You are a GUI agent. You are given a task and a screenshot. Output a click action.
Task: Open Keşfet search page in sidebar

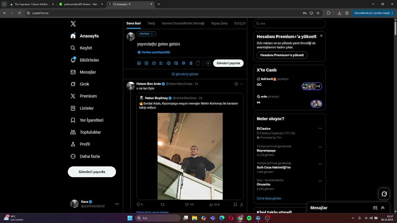click(x=81, y=48)
